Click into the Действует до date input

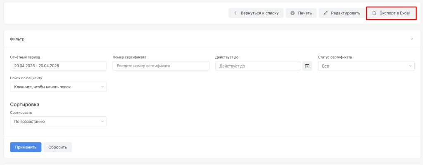tap(258, 66)
